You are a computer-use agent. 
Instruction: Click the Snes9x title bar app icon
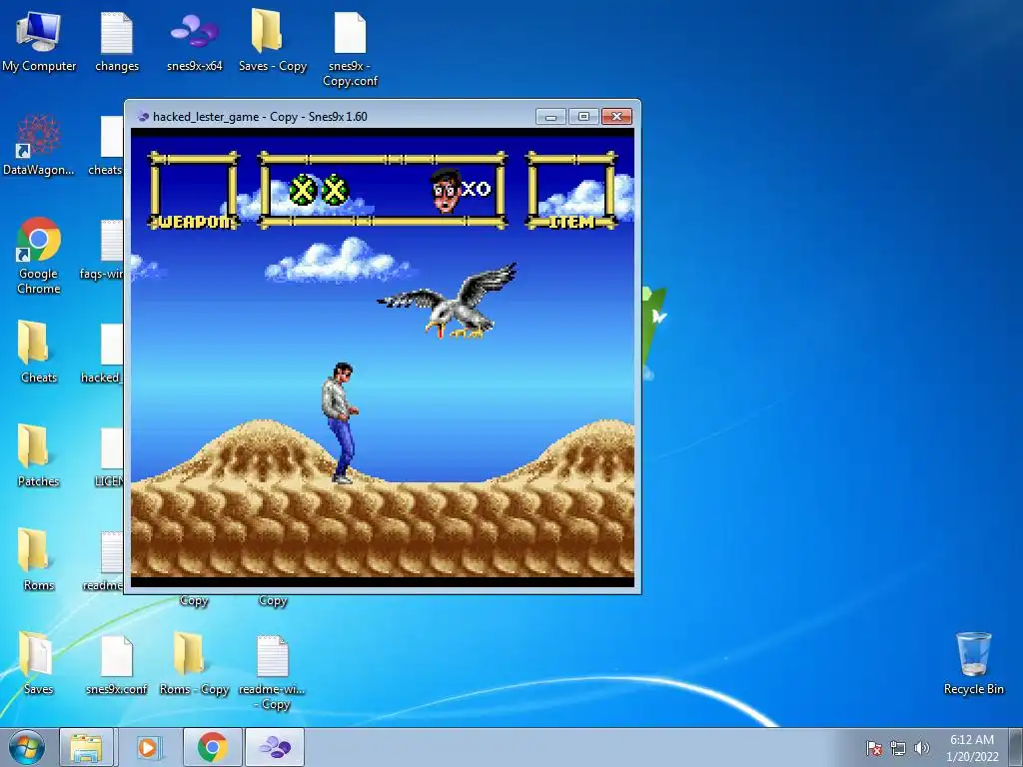pos(142,117)
